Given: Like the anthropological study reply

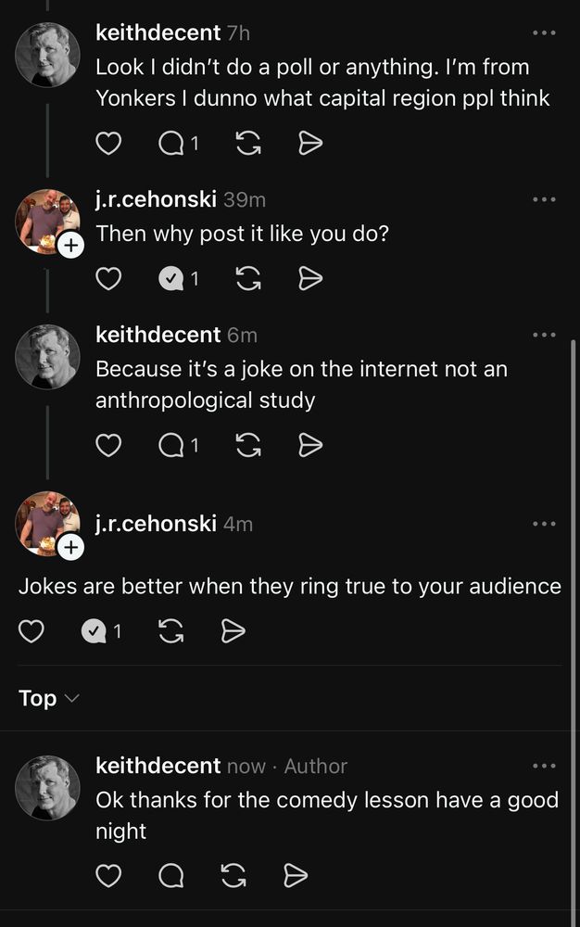Looking at the screenshot, I should [108, 445].
